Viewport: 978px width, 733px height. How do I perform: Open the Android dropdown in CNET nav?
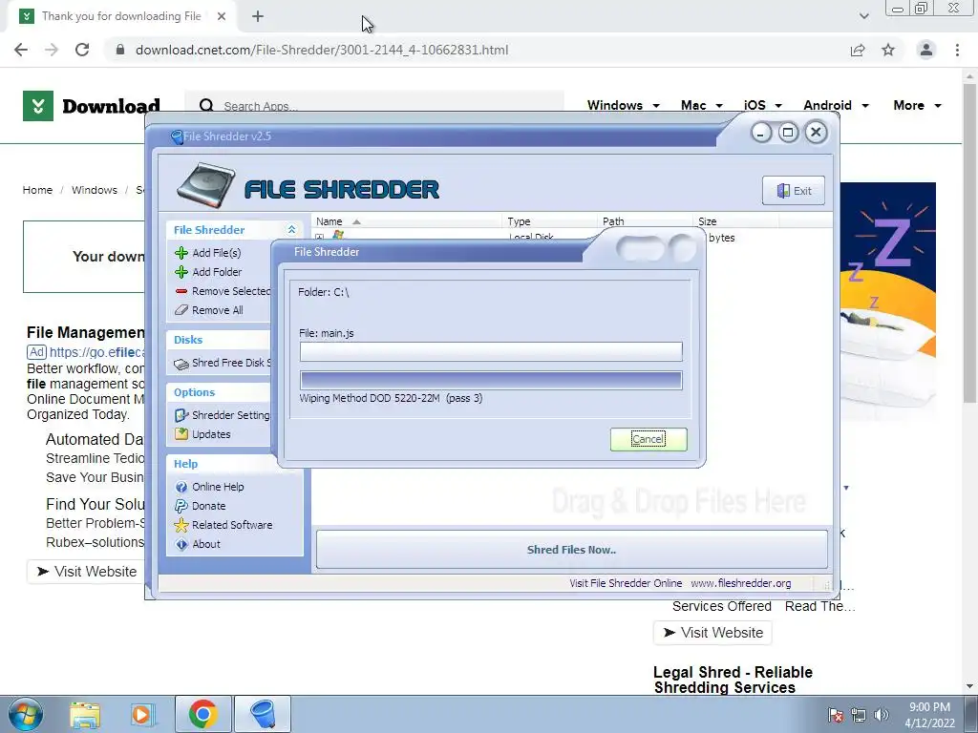click(x=836, y=105)
